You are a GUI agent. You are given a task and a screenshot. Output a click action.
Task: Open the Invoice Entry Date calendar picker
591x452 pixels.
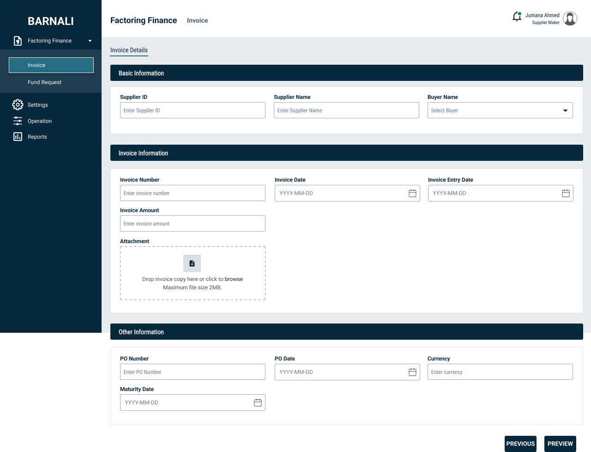pyautogui.click(x=566, y=193)
